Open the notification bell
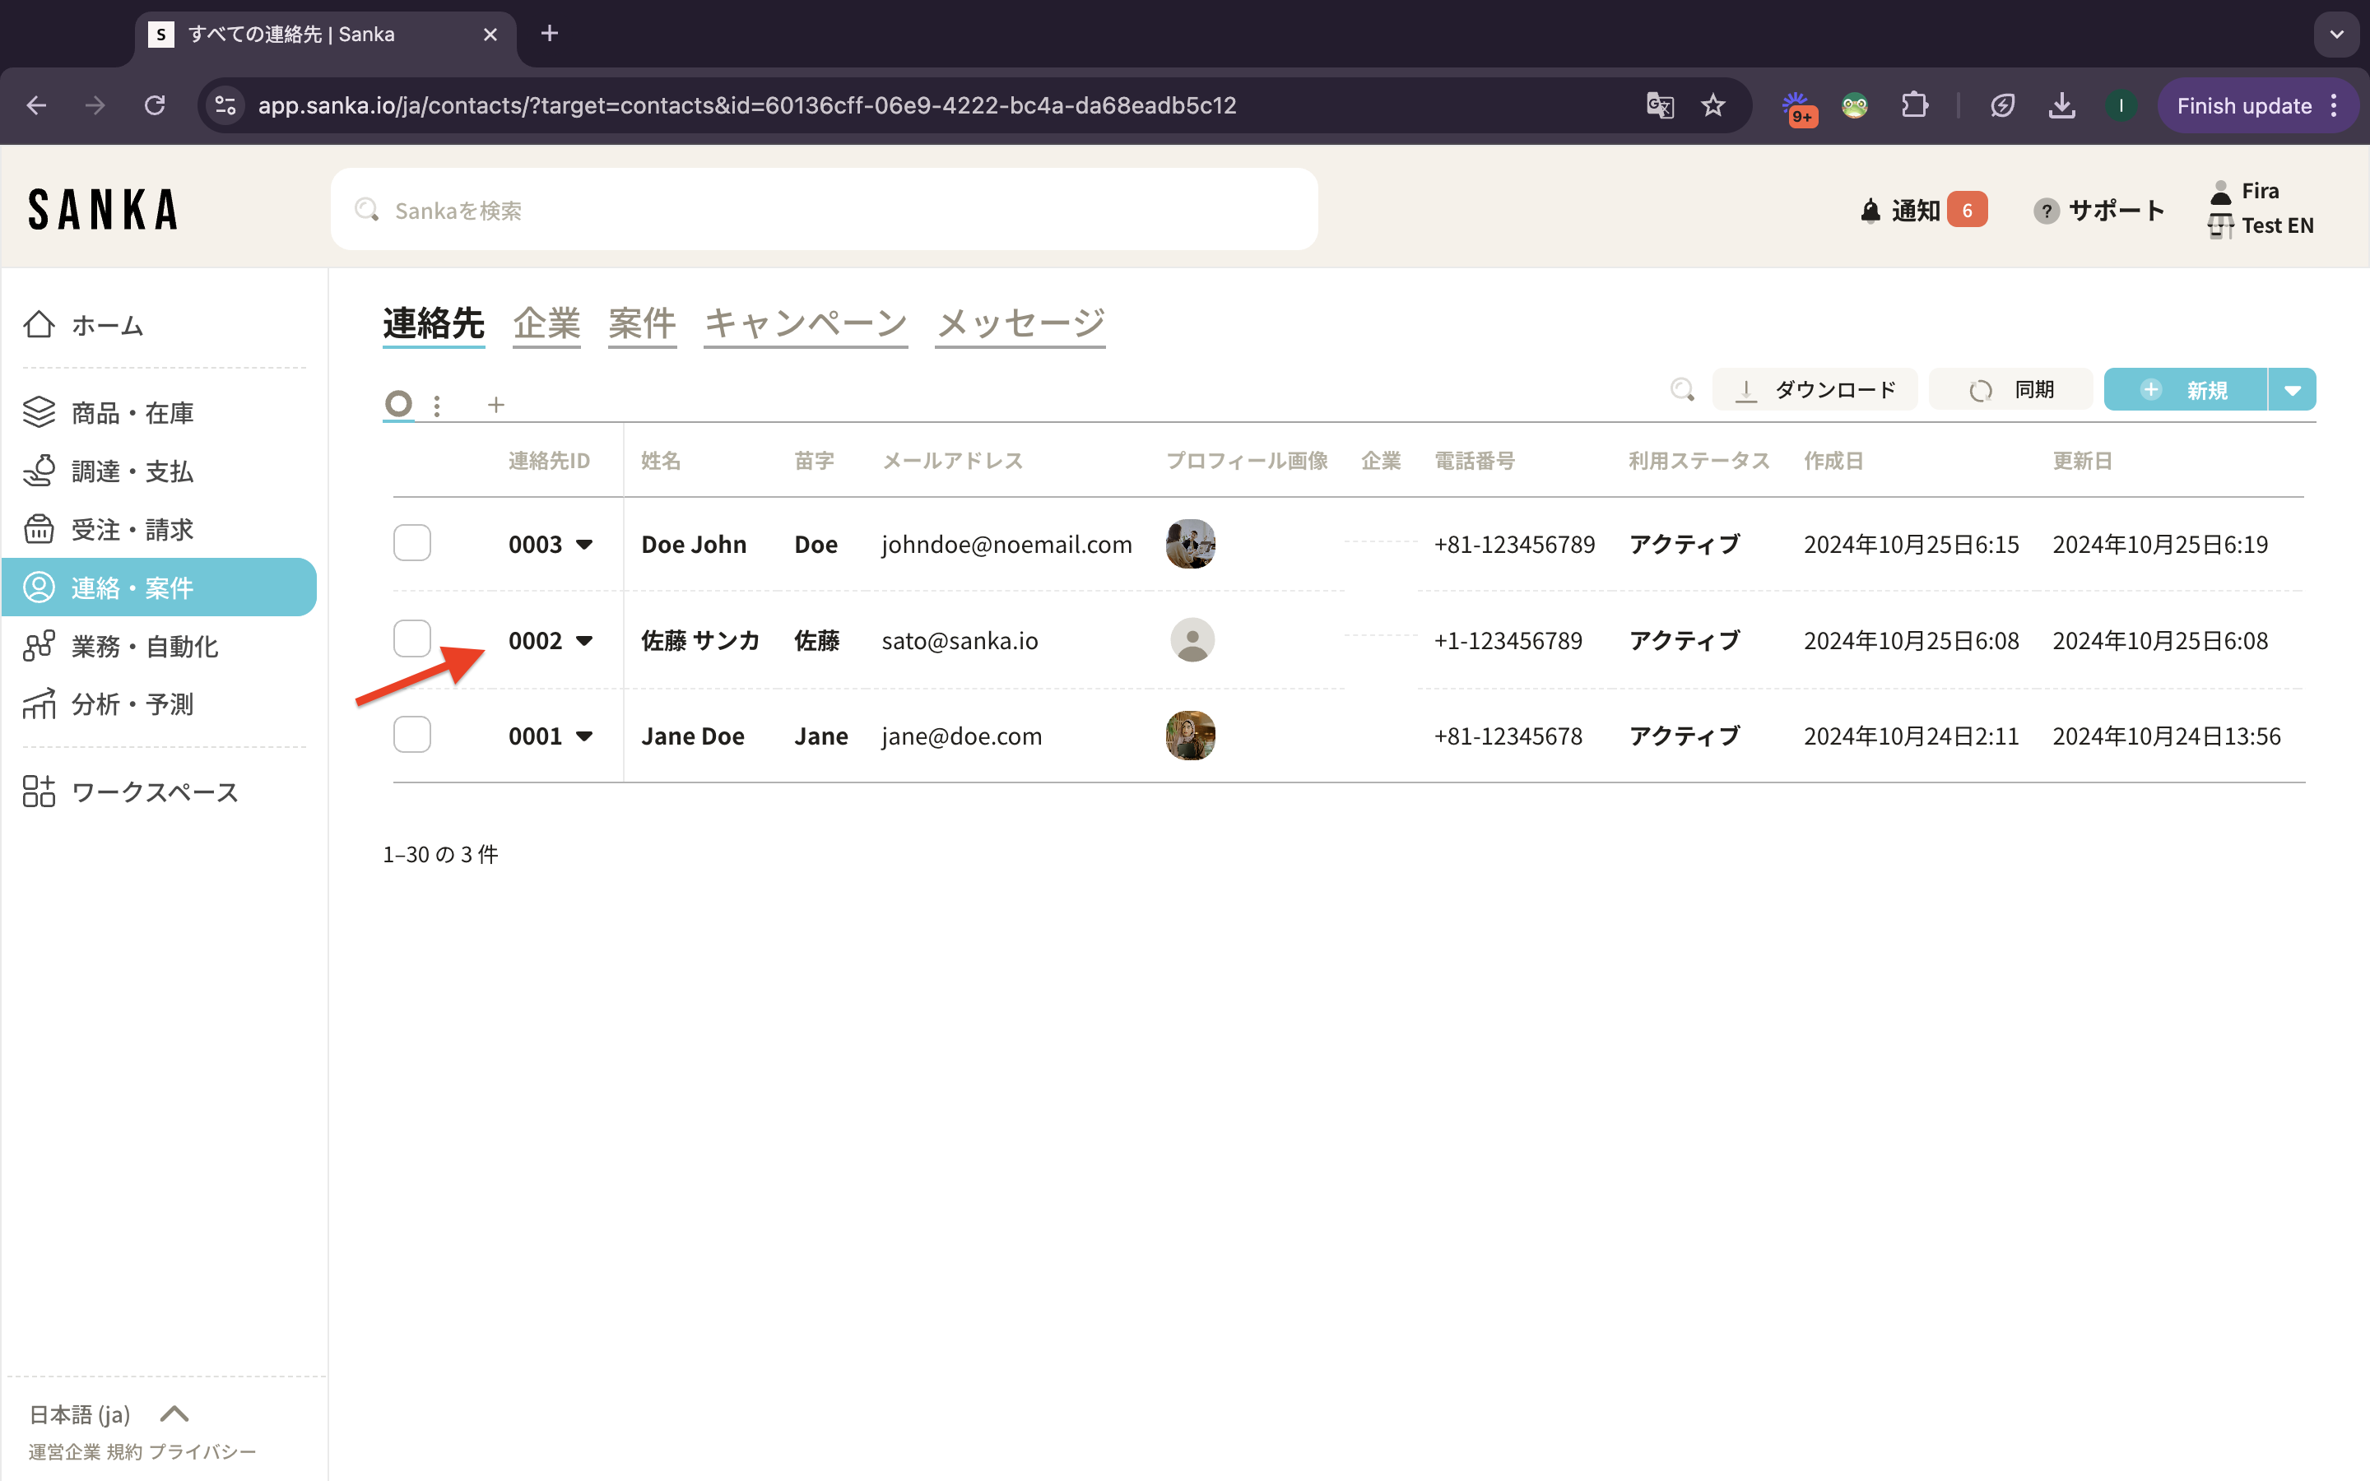The width and height of the screenshot is (2370, 1481). [1870, 211]
